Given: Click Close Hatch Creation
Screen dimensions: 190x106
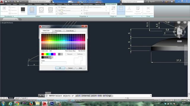Looking at the screenshot, I should pyautogui.click(x=148, y=10).
